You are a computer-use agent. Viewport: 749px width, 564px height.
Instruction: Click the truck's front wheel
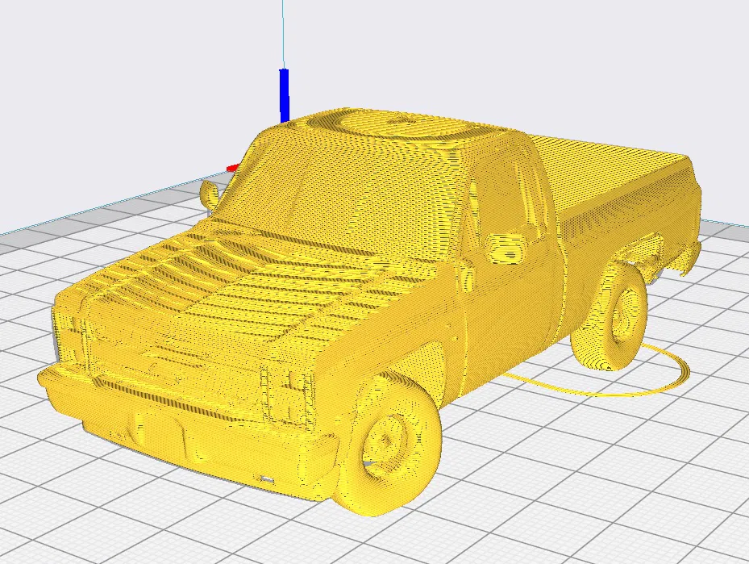(x=388, y=445)
